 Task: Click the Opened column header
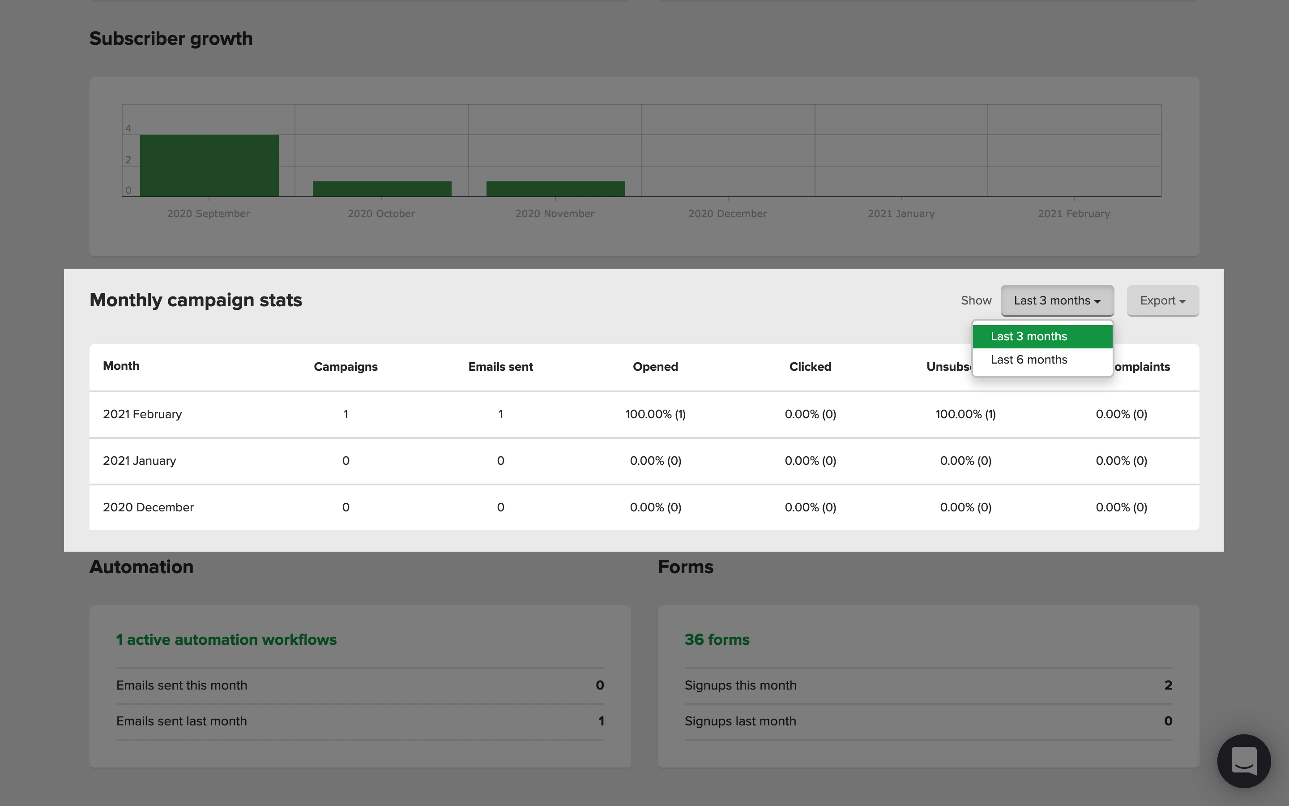(655, 367)
